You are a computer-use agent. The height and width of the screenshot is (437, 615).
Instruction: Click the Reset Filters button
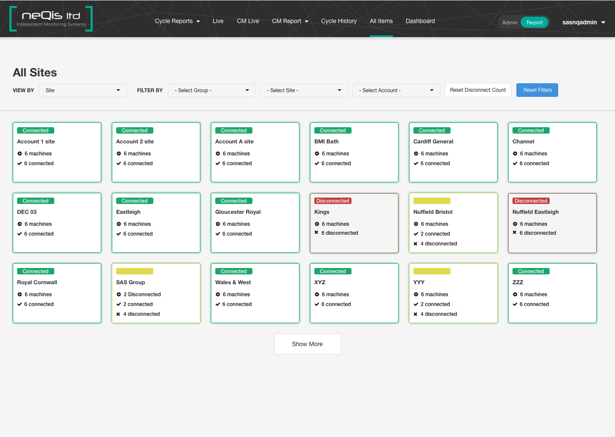coord(537,90)
